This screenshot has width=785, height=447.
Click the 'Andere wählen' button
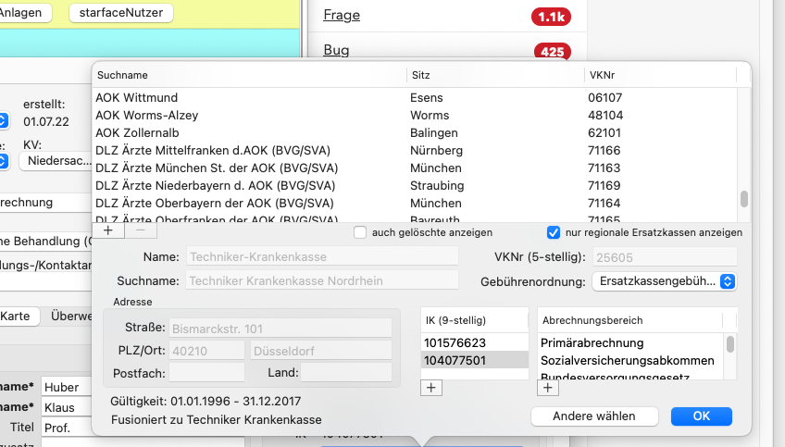pos(594,416)
